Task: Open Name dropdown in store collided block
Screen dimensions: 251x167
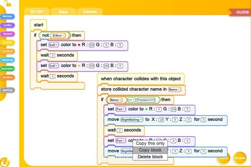Action: click(174, 89)
